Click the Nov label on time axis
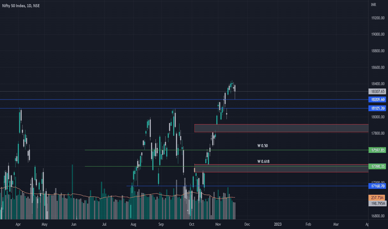 (218, 224)
